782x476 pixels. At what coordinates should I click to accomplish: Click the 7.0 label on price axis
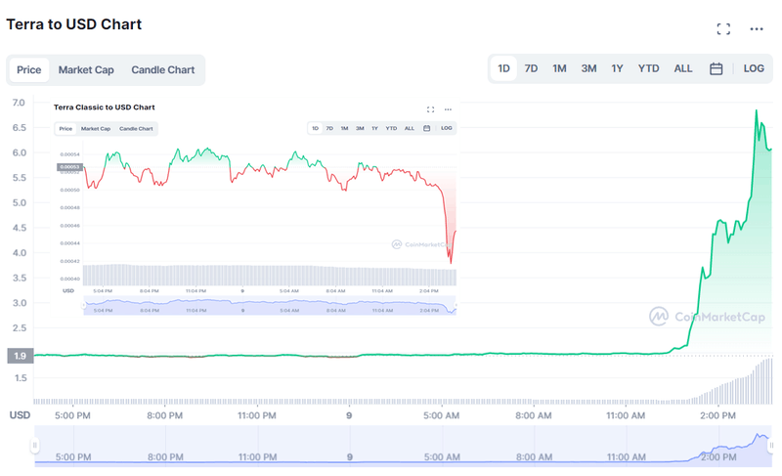pos(19,103)
